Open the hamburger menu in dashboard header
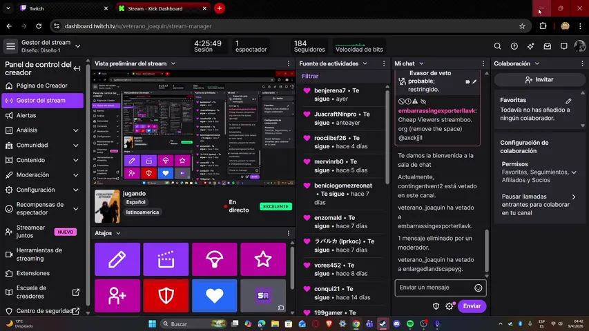 pyautogui.click(x=10, y=46)
